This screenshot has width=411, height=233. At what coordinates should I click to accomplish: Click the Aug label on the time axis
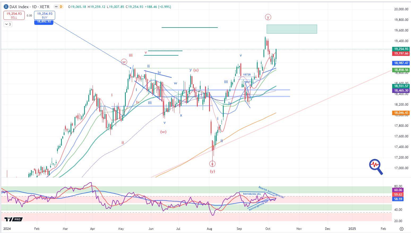click(x=209, y=228)
